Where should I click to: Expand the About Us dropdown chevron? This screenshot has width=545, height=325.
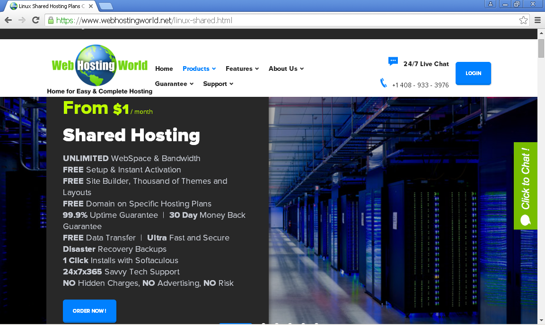pyautogui.click(x=302, y=69)
